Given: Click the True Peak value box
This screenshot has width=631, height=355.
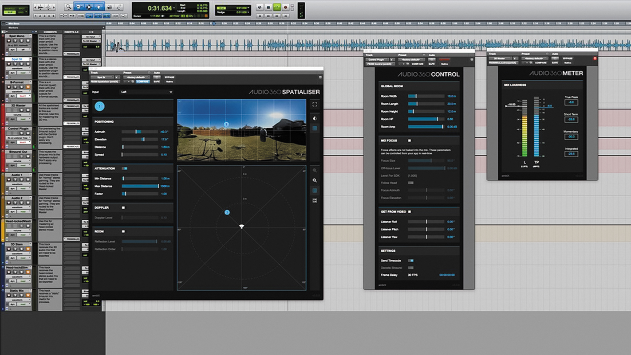Looking at the screenshot, I should click(x=571, y=102).
